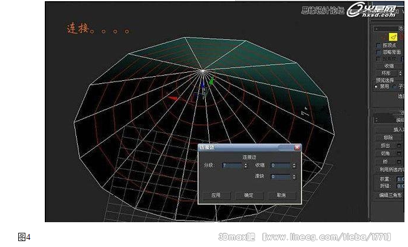408x247 pixels.
Task: Click the 收缩 pinch input field
Action: pyautogui.click(x=281, y=165)
